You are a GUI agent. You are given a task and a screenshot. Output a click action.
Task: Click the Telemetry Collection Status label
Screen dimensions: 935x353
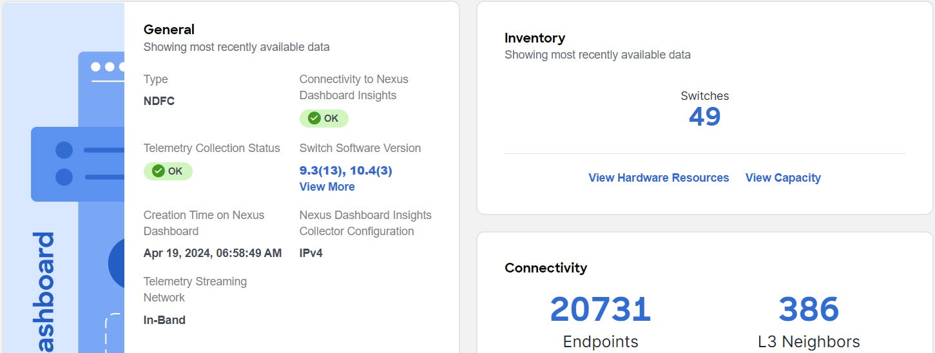(212, 148)
